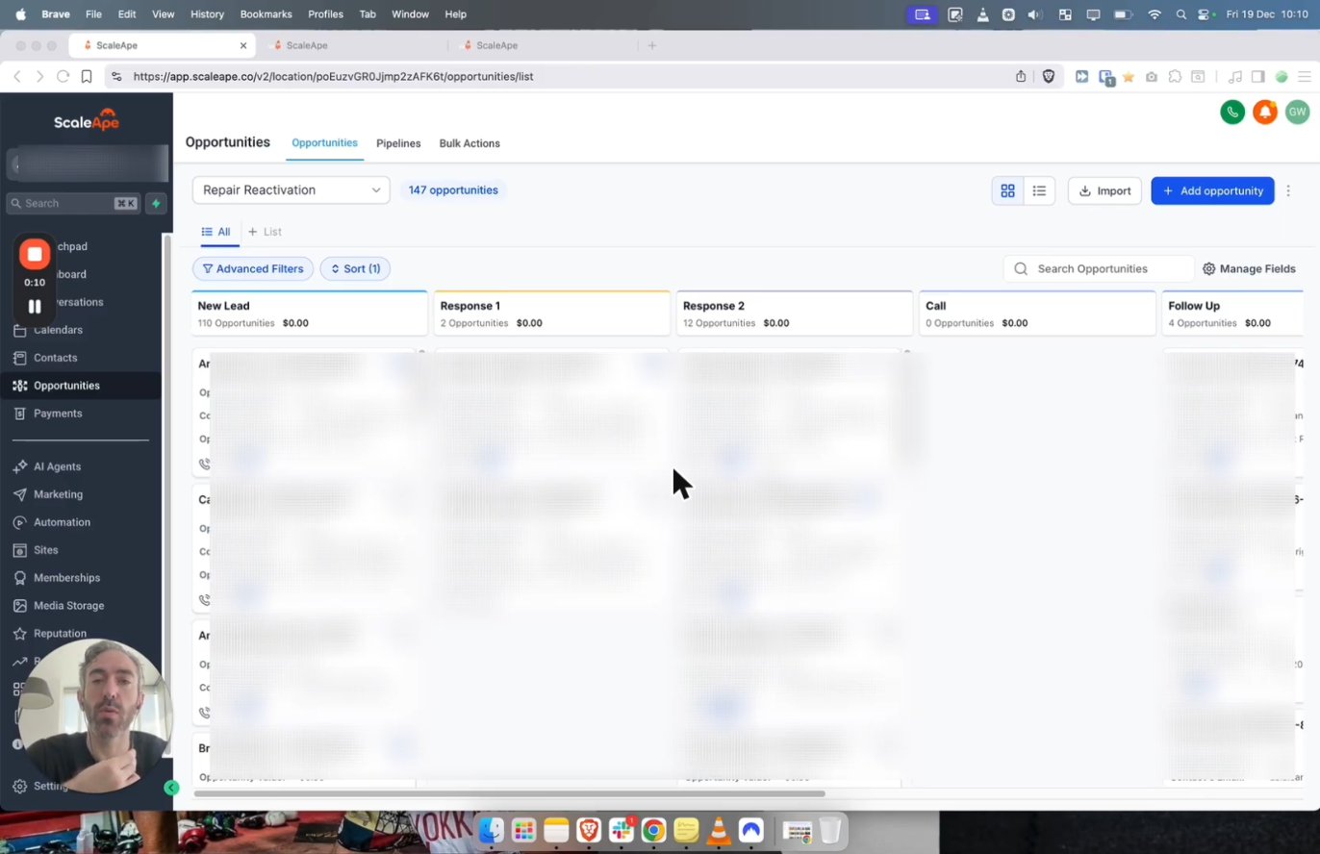Select the All view tab
This screenshot has height=854, width=1320.
point(216,232)
